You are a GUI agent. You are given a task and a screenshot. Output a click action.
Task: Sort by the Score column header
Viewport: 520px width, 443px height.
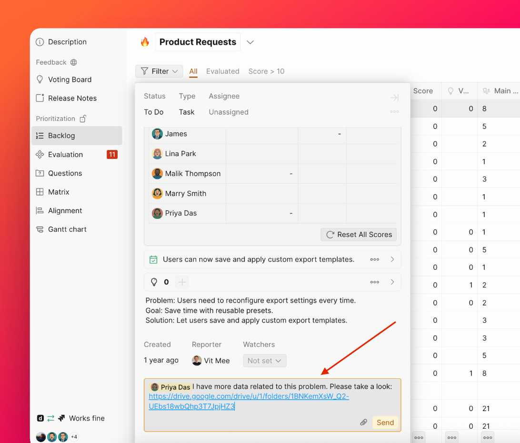pos(423,91)
